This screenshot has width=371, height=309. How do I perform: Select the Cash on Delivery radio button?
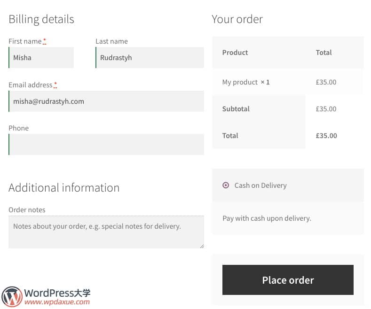click(226, 185)
